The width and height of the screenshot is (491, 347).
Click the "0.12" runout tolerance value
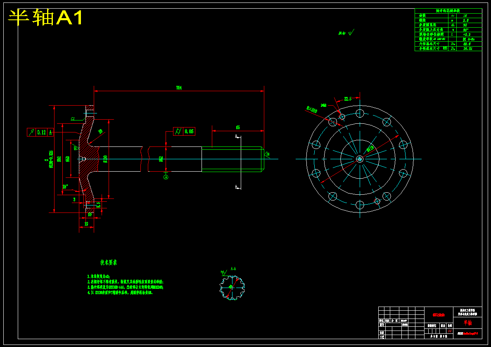click(x=41, y=132)
